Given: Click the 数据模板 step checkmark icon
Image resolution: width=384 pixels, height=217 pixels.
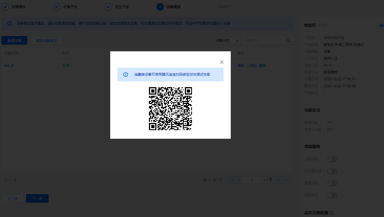Looking at the screenshot, I should (x=5, y=7).
